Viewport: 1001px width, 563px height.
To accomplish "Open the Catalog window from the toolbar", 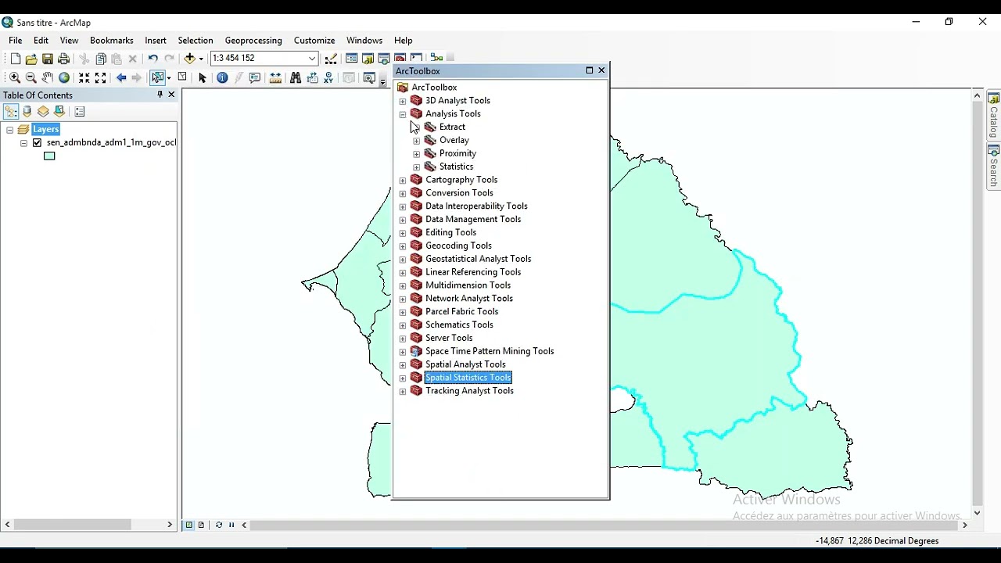I will [368, 59].
